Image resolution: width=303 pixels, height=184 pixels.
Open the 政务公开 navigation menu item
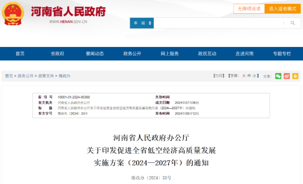(132, 54)
